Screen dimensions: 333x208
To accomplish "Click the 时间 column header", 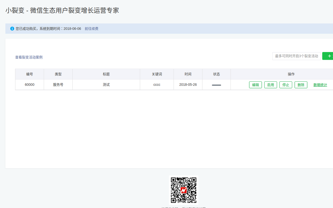I will coord(188,74).
